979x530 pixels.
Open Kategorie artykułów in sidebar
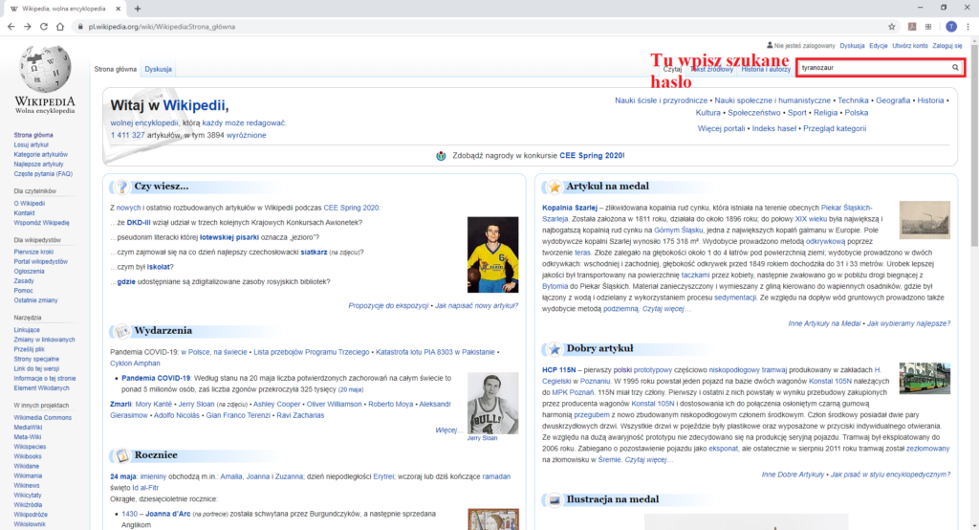40,154
